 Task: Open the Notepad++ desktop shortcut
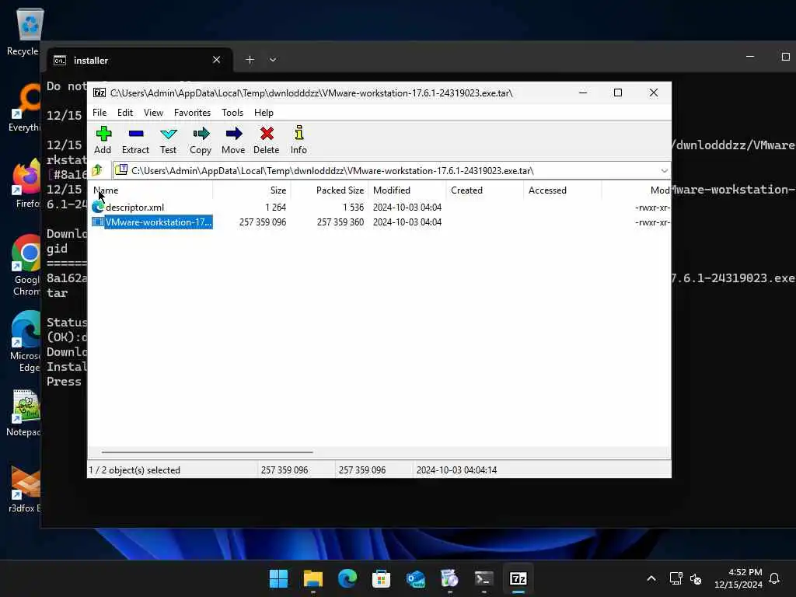pyautogui.click(x=23, y=412)
